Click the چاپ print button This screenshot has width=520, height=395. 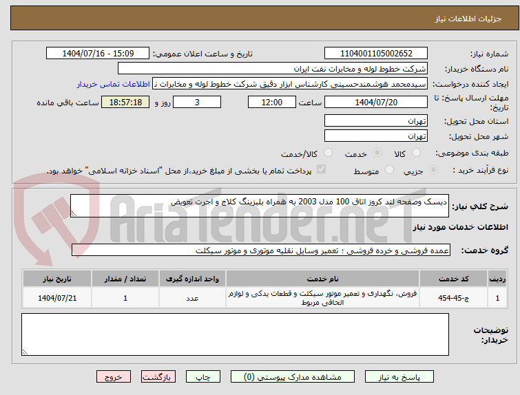pyautogui.click(x=203, y=377)
